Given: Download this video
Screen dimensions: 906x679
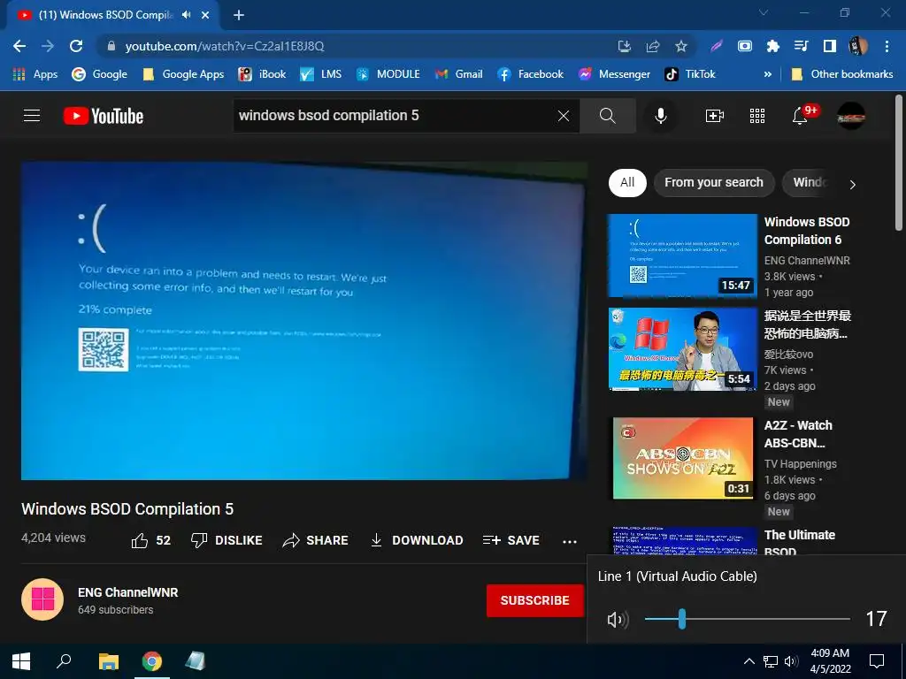Looking at the screenshot, I should click(417, 540).
